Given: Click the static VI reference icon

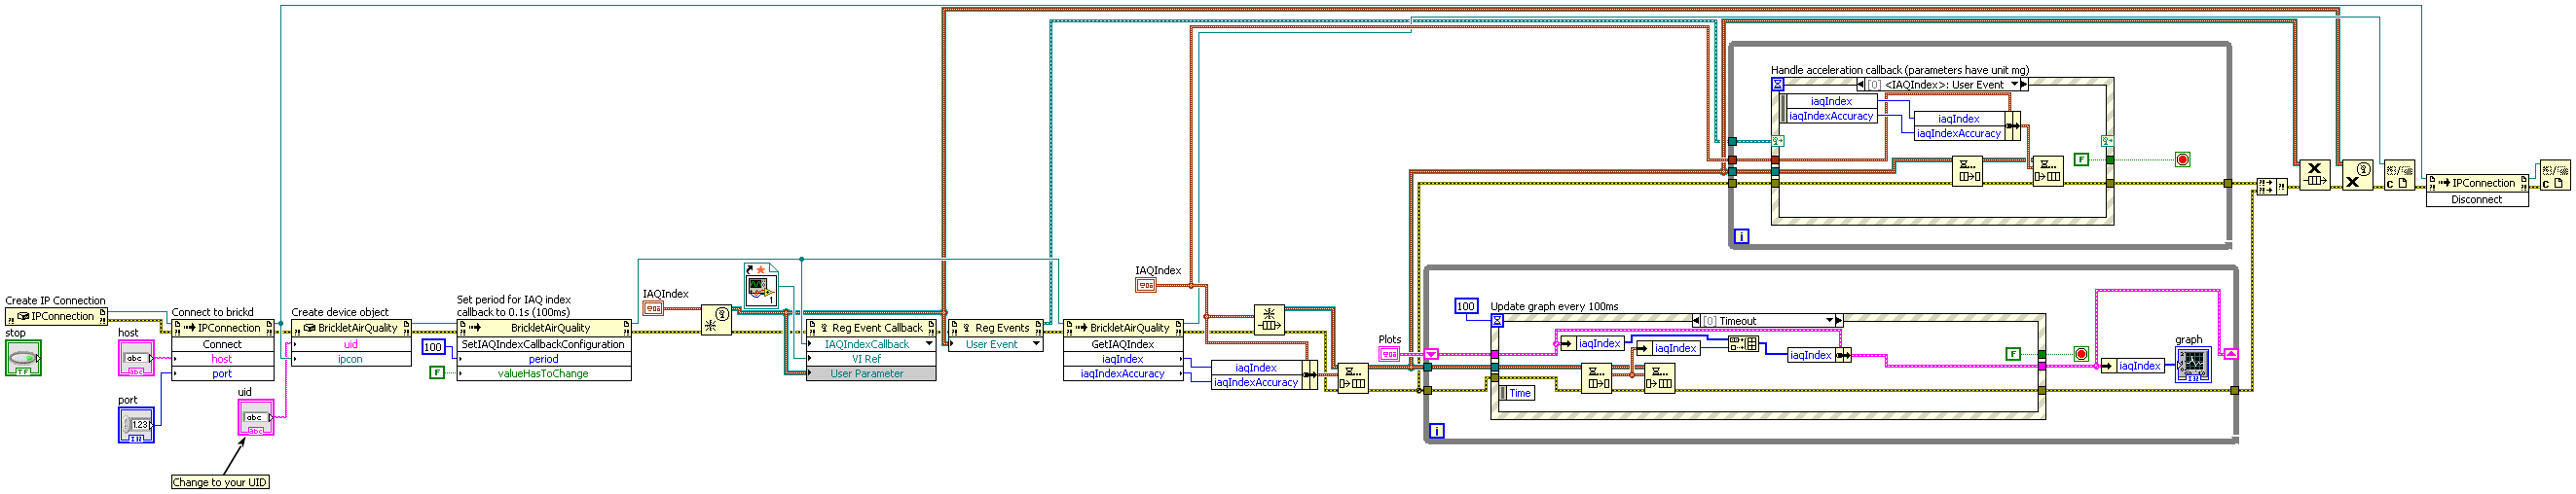Looking at the screenshot, I should (x=761, y=284).
